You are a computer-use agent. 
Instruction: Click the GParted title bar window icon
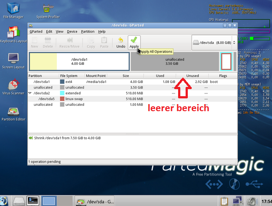coord(31,26)
